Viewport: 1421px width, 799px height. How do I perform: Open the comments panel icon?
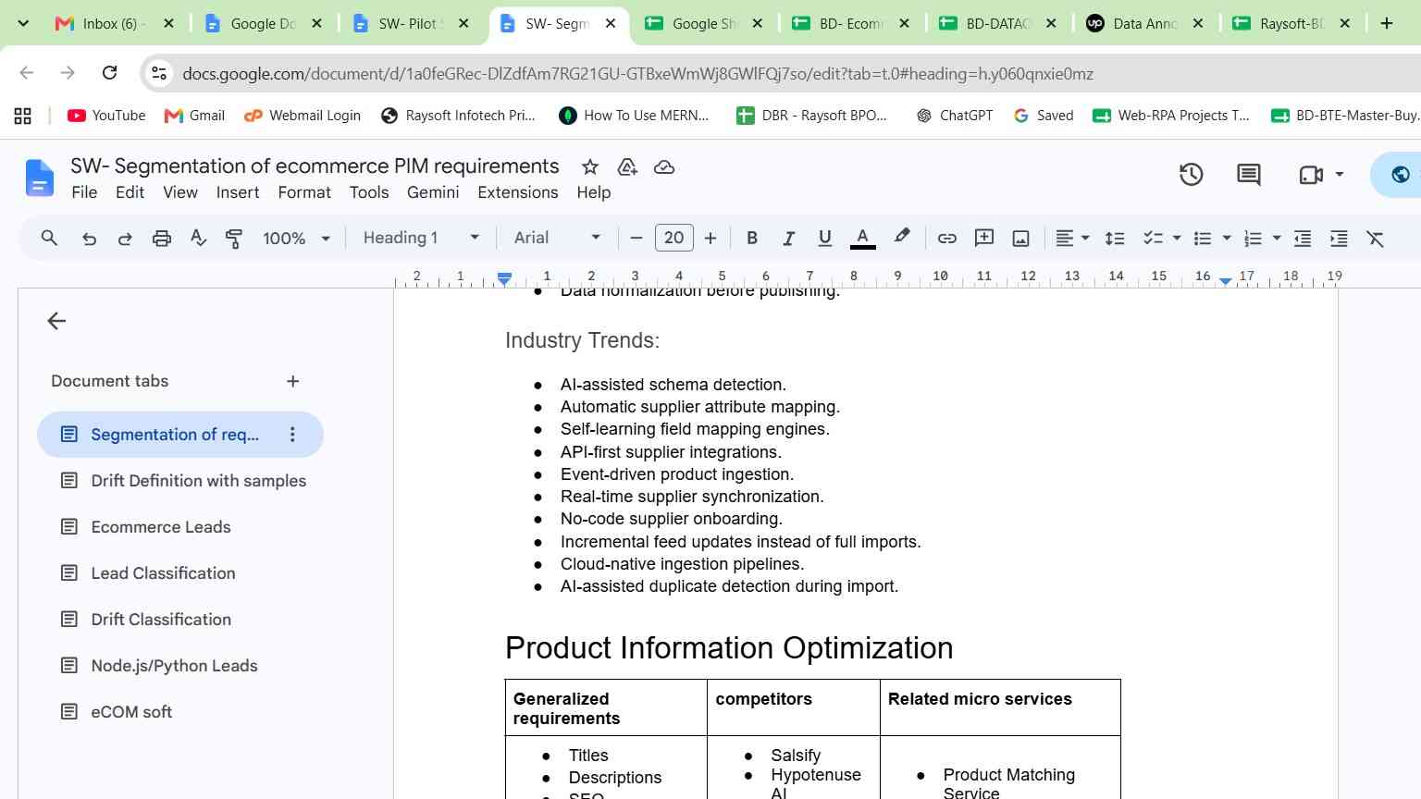click(x=1248, y=174)
